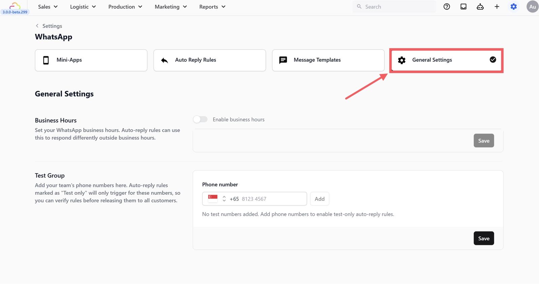Click the phone icon on Mini-Apps card
This screenshot has width=539, height=284.
[x=46, y=60]
